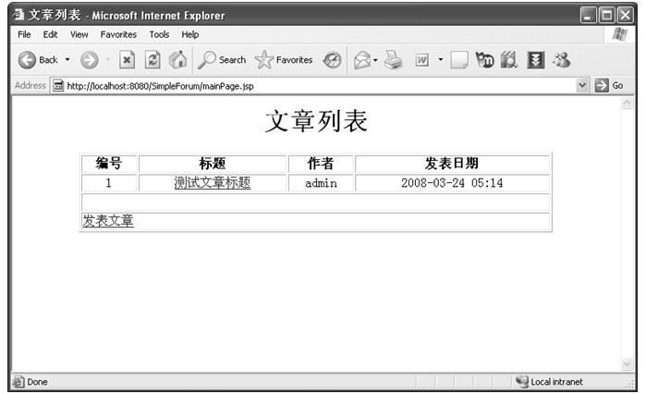Maximize the Internet Explorer window
Viewport: 646px width, 394px height.
pos(606,15)
